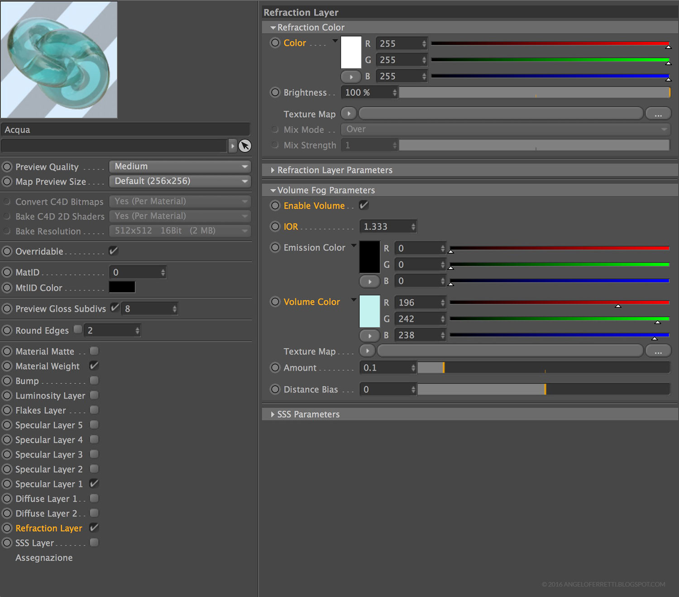The width and height of the screenshot is (679, 597).
Task: Expand Refraction Color mode triangle
Action: 335,41
